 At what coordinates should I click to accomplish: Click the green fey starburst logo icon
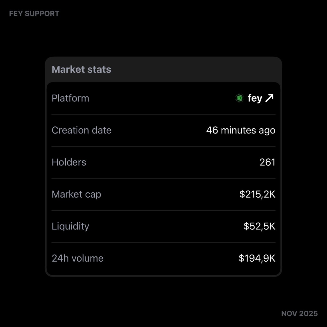[240, 98]
